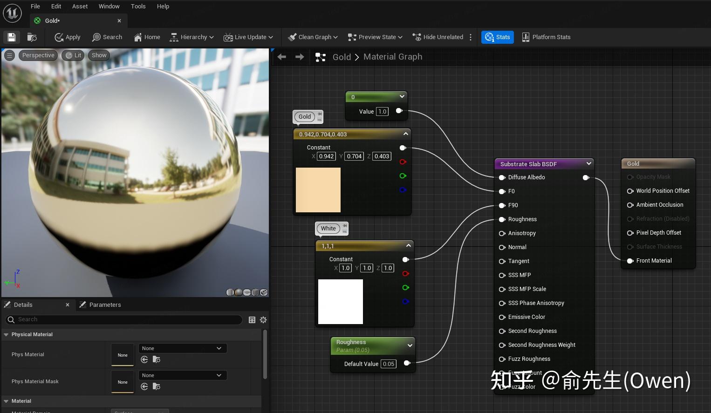Click the graph back navigation arrow
The image size is (711, 413).
pos(281,57)
